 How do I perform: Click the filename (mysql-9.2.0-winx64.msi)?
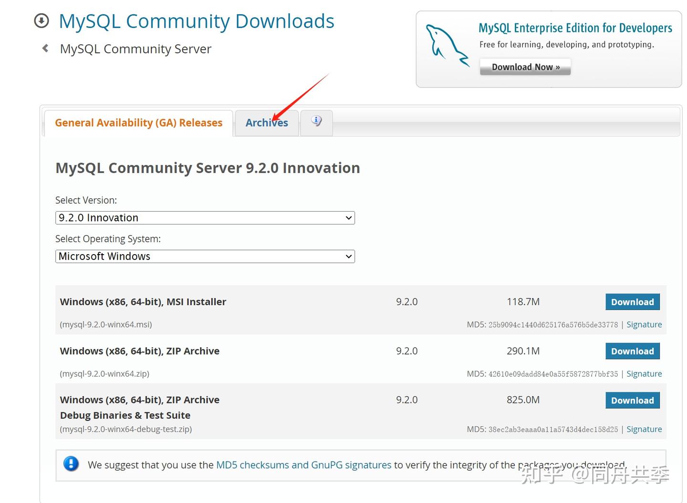106,325
